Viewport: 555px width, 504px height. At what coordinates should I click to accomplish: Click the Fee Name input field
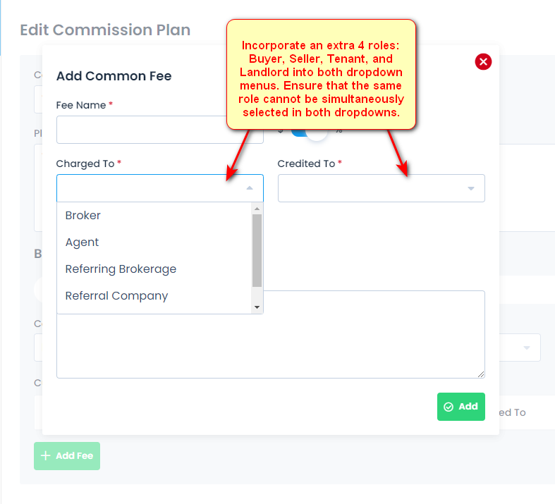point(159,130)
